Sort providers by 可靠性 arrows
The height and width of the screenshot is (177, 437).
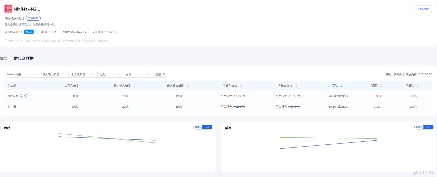(x=418, y=86)
